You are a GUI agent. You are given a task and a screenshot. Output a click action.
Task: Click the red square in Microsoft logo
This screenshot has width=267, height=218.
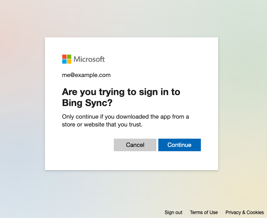point(65,57)
